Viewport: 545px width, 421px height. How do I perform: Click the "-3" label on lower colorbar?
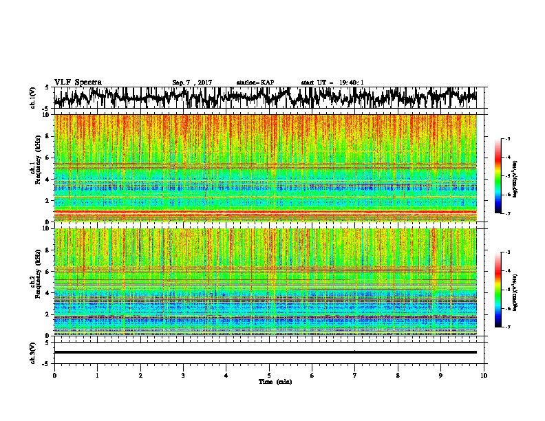(x=507, y=252)
